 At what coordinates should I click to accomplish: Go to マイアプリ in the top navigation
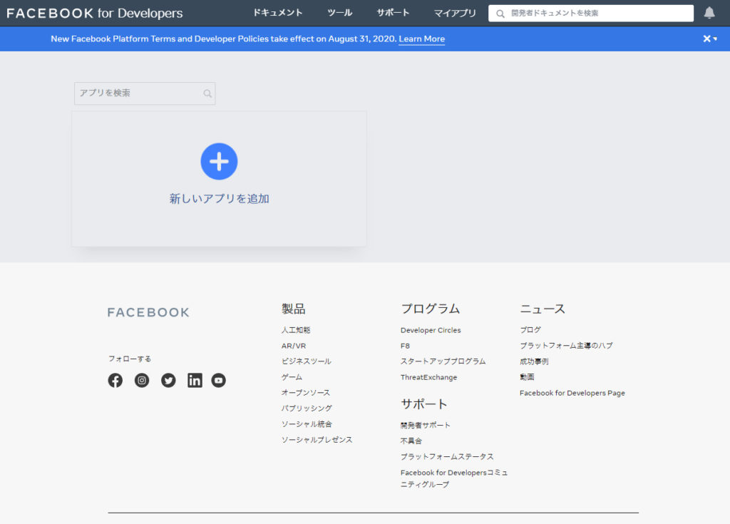pos(455,13)
